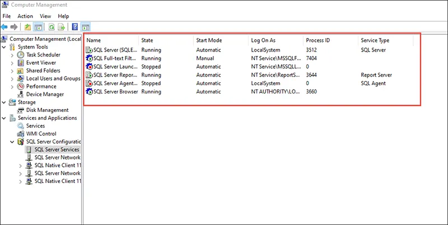This screenshot has height=225, width=448.
Task: Expand the Performance node
Action: (x=12, y=87)
